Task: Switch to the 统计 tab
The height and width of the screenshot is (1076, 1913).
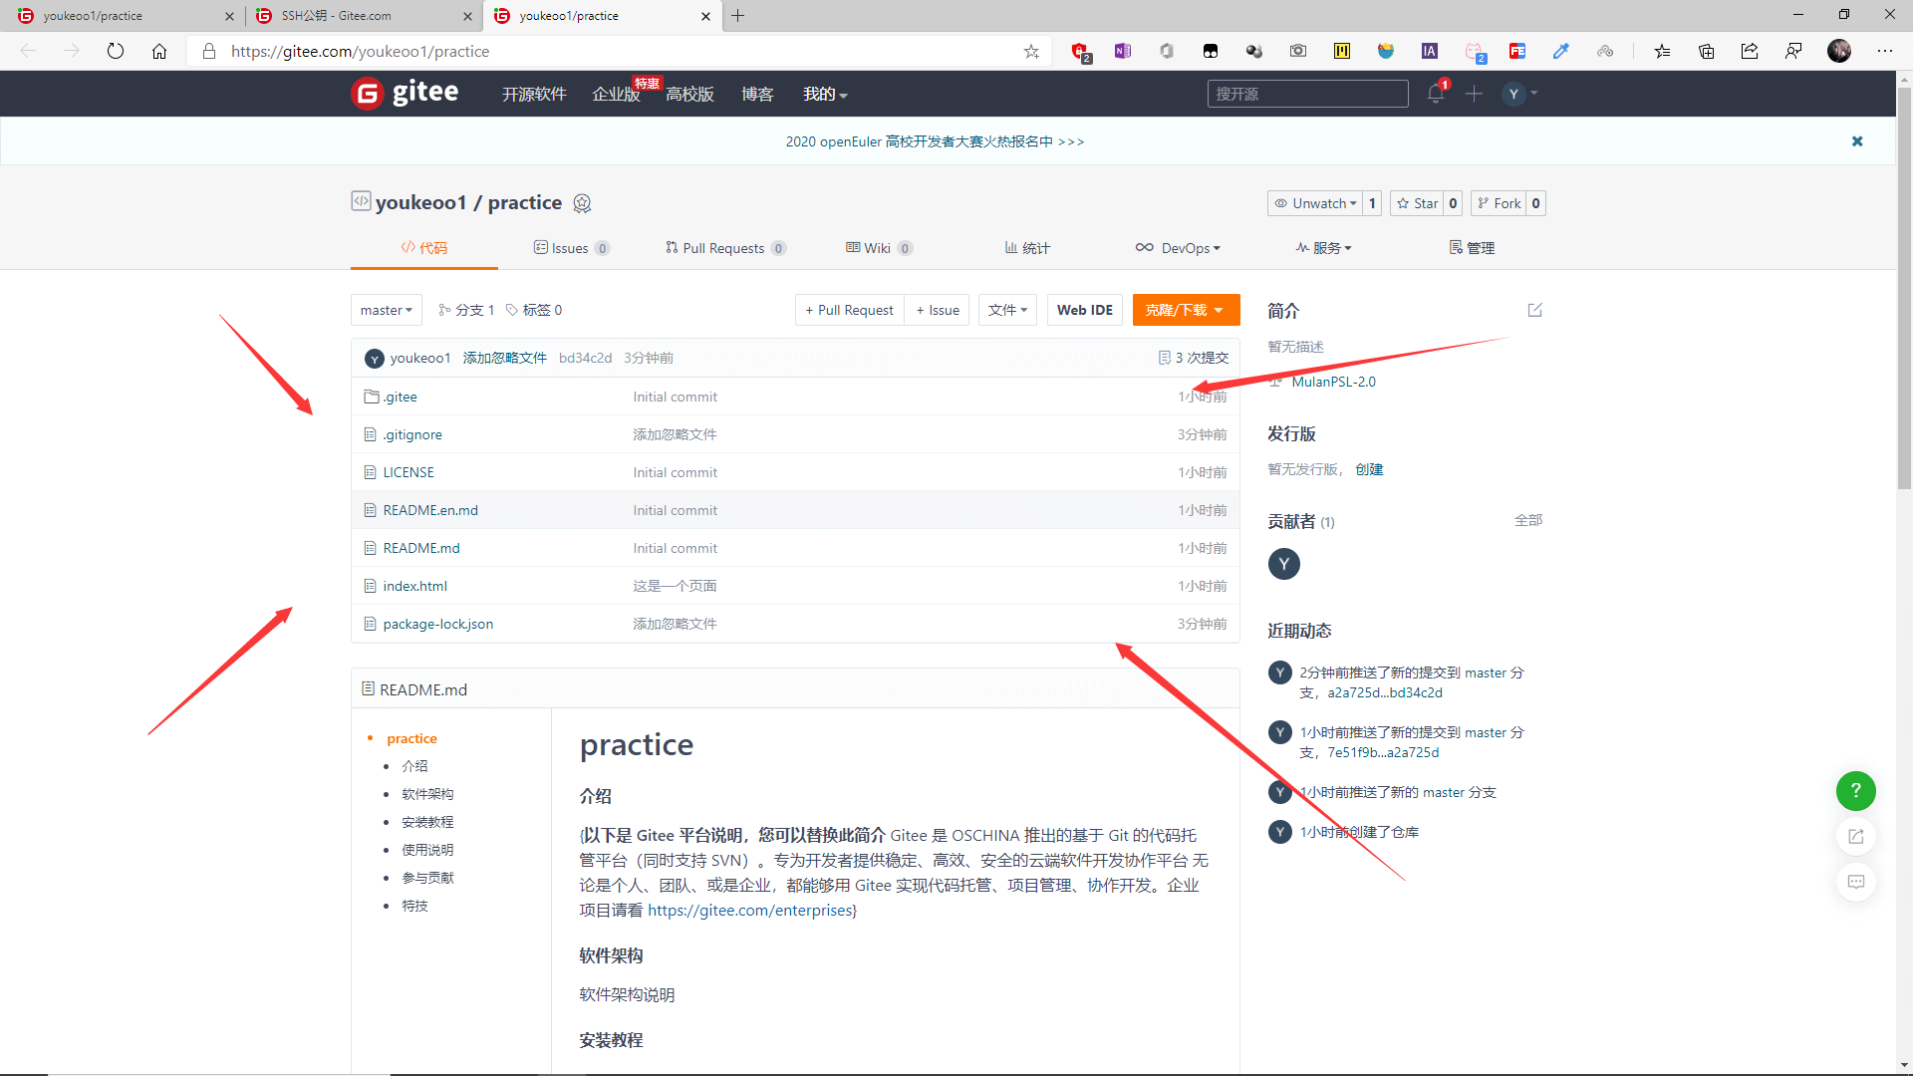Action: (x=1027, y=248)
